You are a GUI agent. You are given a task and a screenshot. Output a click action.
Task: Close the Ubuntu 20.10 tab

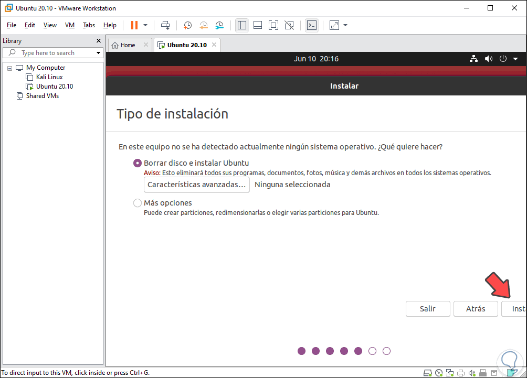click(x=214, y=45)
